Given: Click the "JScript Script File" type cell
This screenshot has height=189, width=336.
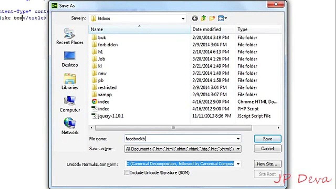Looking at the screenshot, I should 254,116.
